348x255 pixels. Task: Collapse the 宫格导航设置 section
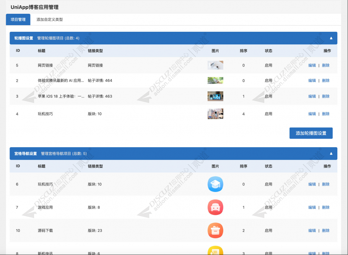331,154
